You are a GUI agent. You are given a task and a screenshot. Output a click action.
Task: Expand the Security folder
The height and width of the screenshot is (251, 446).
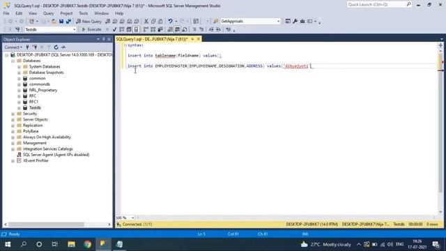point(13,114)
